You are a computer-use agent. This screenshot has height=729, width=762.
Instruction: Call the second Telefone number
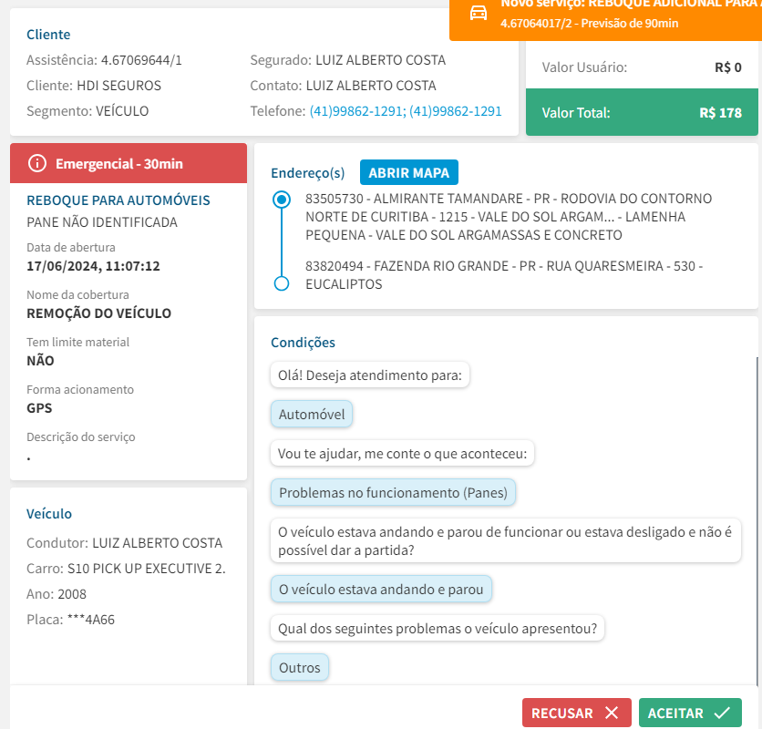tap(456, 111)
